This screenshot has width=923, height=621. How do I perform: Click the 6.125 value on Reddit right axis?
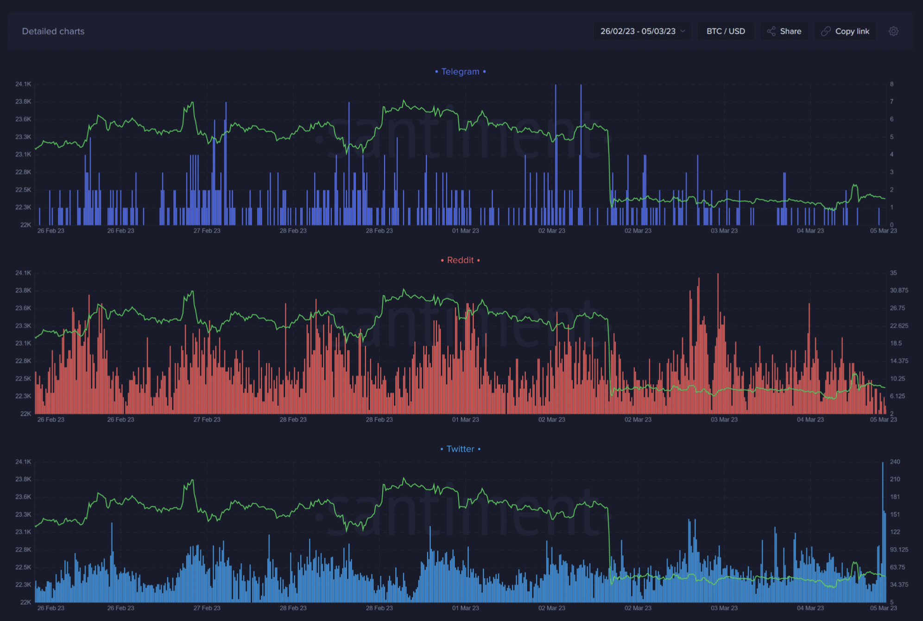pos(898,396)
